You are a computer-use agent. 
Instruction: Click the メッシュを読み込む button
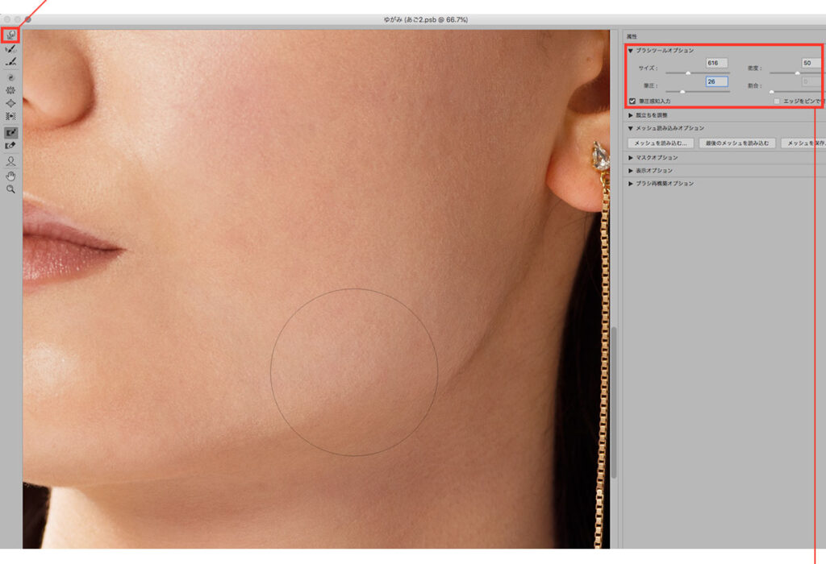click(x=660, y=143)
